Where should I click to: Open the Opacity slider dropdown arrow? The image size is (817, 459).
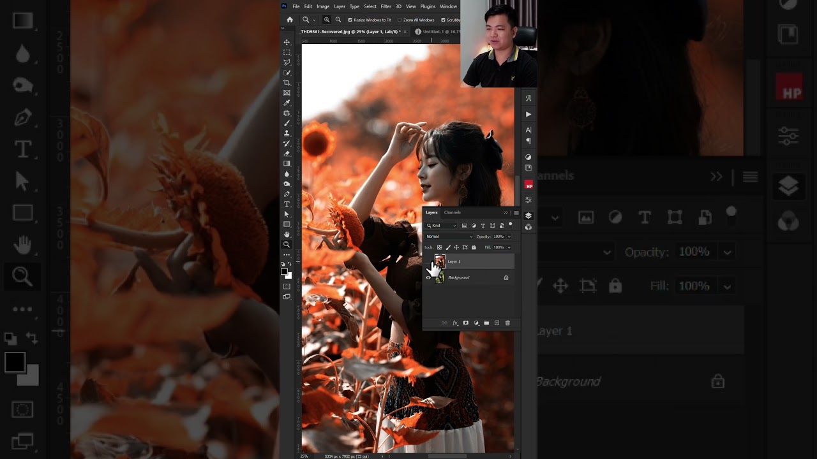pos(509,237)
